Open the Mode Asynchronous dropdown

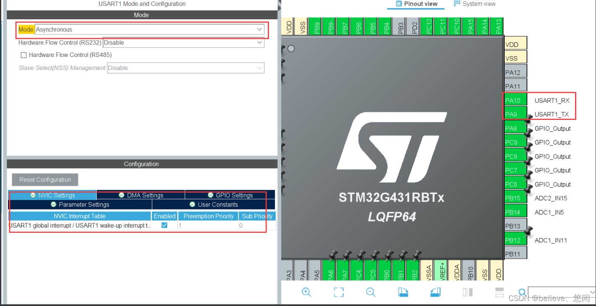click(x=259, y=29)
